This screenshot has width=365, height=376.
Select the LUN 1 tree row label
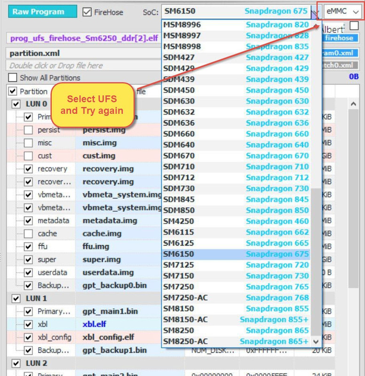point(37,298)
